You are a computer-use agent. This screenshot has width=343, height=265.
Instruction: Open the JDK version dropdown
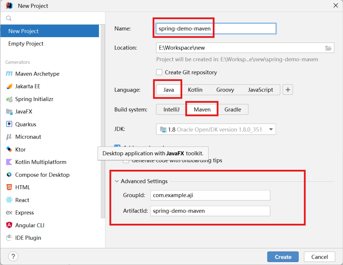tap(216, 129)
